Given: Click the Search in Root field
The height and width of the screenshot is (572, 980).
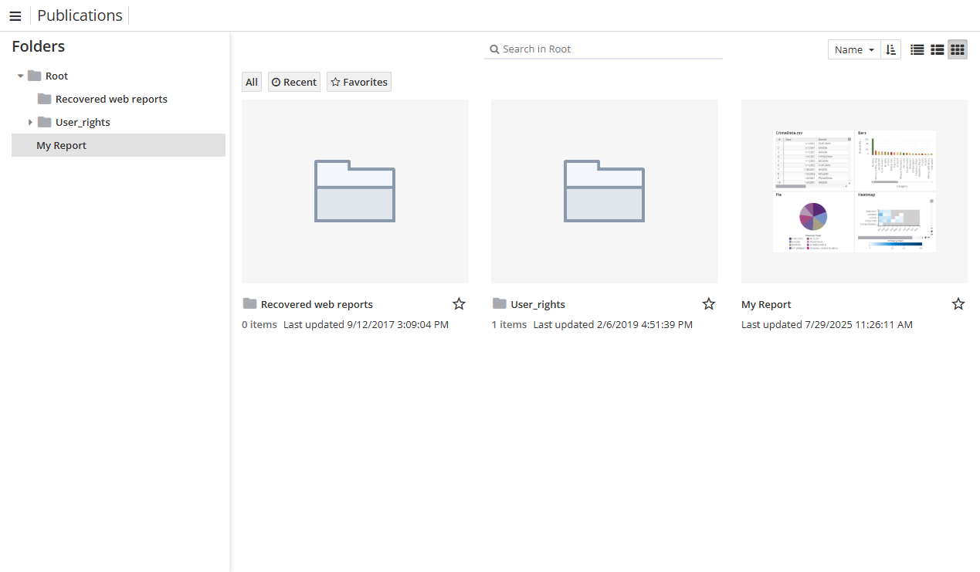Looking at the screenshot, I should 603,49.
